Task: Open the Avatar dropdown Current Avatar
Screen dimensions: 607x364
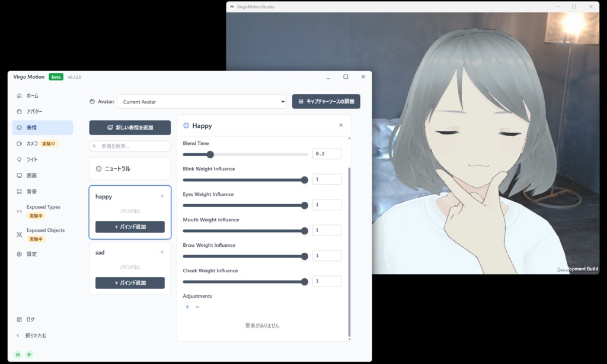Action: pos(202,102)
